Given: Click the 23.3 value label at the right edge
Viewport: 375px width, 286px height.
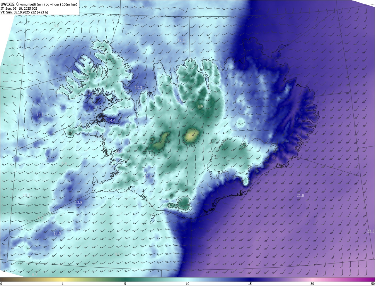Looking at the screenshot, I should coord(371,231).
